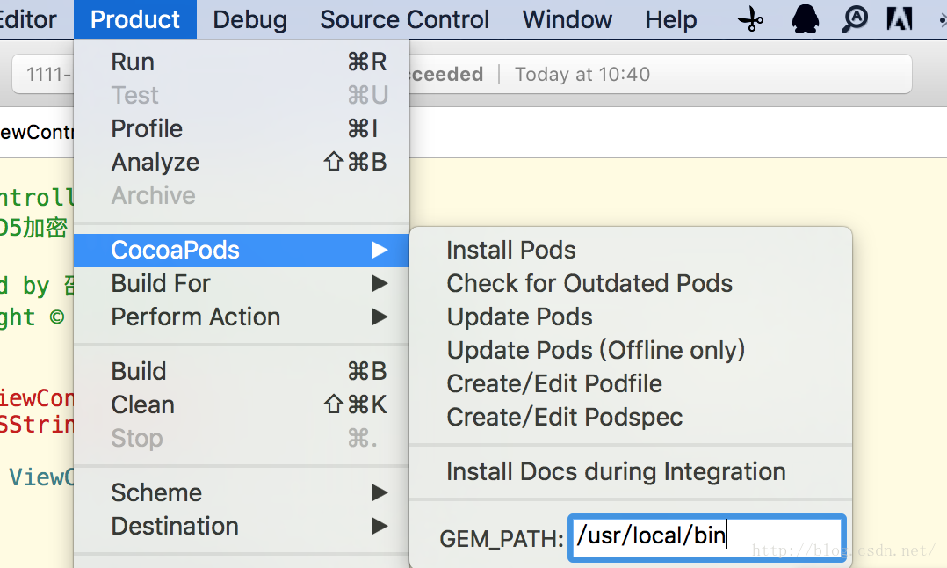Image resolution: width=947 pixels, height=568 pixels.
Task: Choose Run from Product menu
Action: [x=242, y=62]
